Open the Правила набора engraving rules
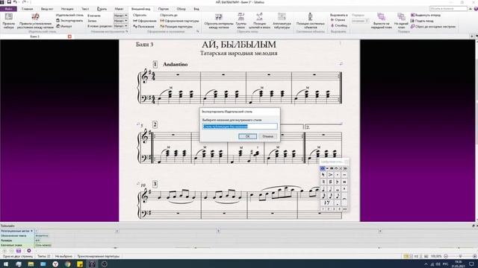Screen dimensions: 478x268 [8, 21]
